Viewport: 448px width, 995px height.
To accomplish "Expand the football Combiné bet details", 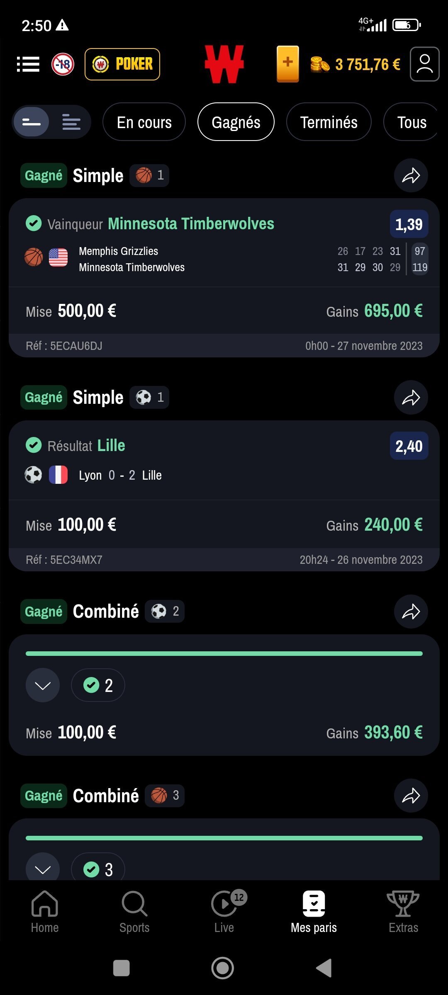I will click(x=43, y=685).
